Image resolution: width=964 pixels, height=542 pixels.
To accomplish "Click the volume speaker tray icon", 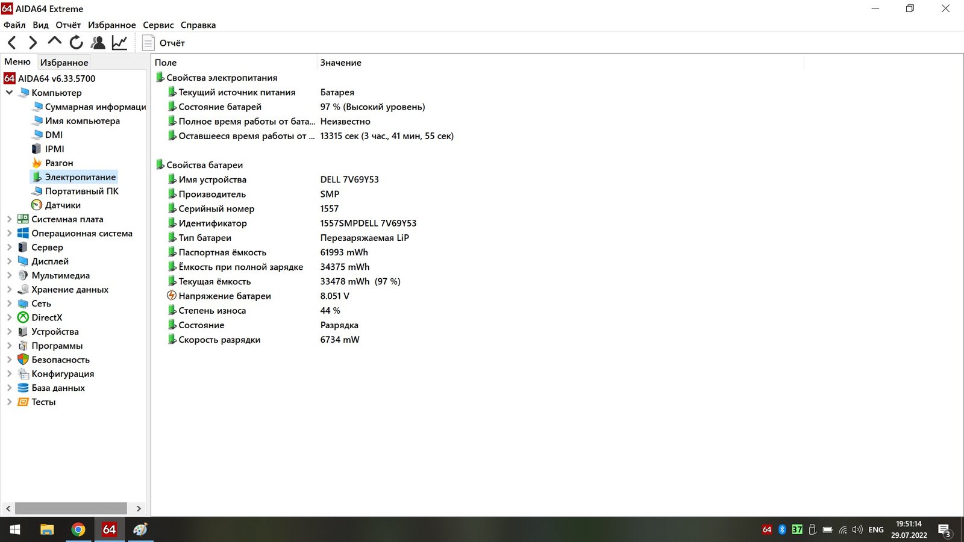I will click(x=857, y=529).
